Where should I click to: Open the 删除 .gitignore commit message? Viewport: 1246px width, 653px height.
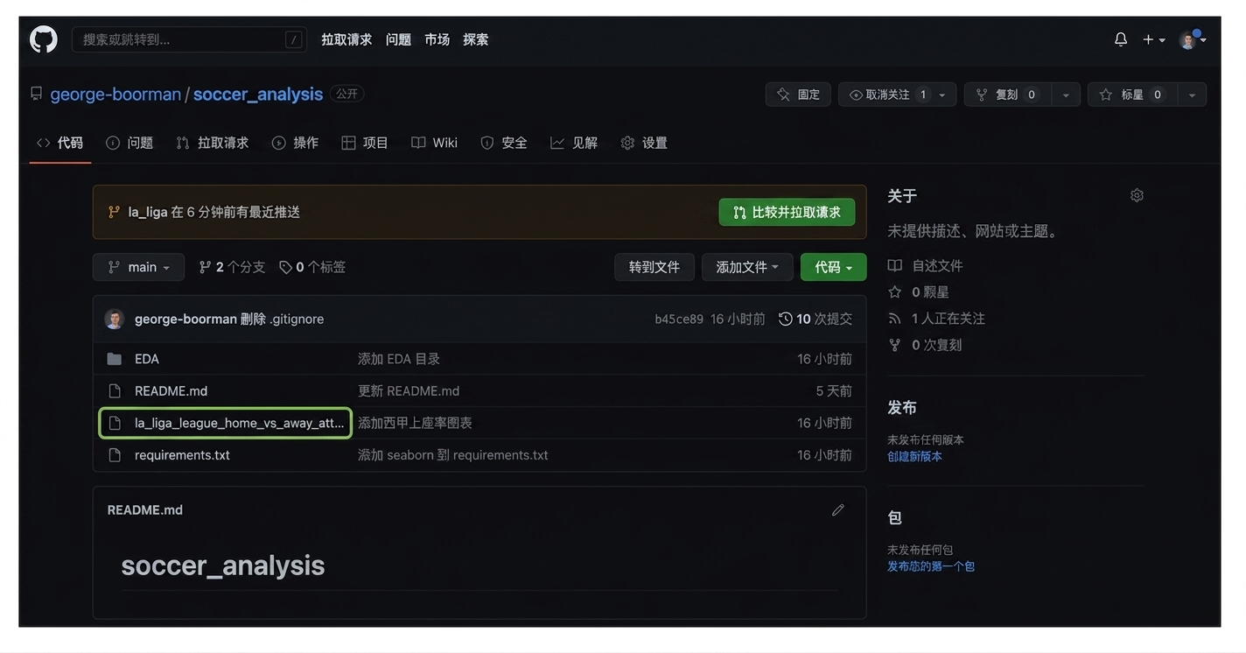[x=282, y=319]
